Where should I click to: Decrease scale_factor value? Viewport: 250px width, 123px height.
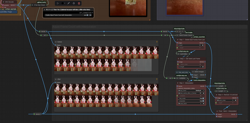179,104
